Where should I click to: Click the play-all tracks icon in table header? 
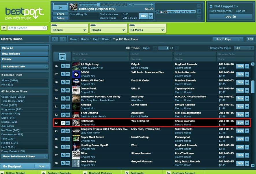62,56
